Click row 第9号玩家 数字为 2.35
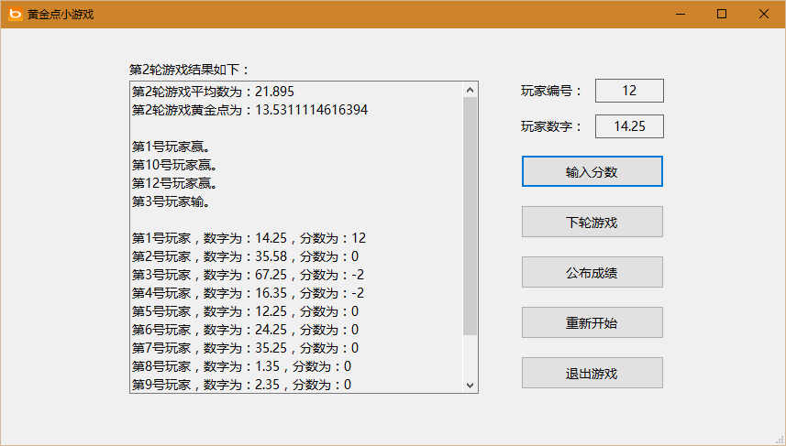The image size is (786, 446). (241, 385)
